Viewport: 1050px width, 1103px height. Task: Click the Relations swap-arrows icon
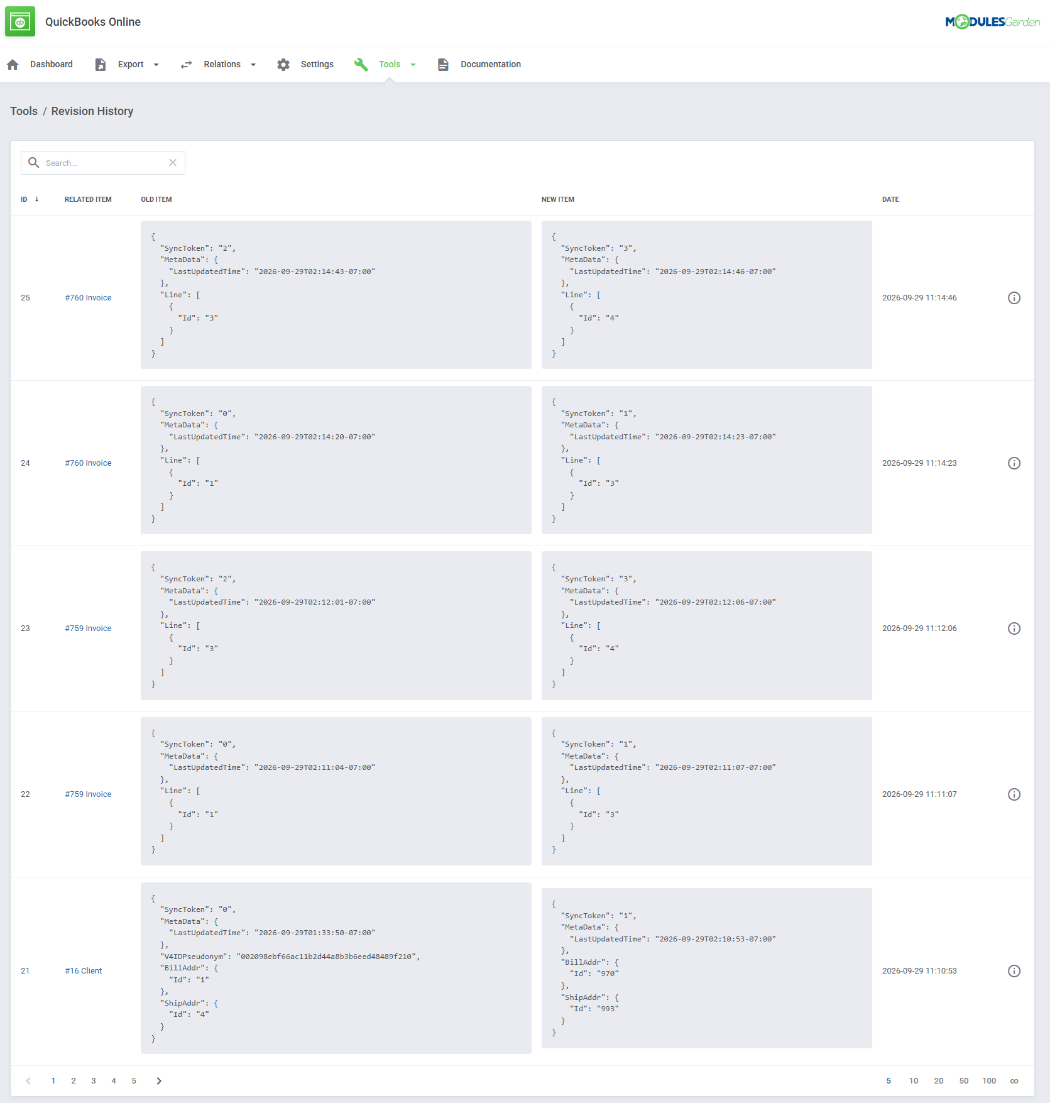pos(186,65)
